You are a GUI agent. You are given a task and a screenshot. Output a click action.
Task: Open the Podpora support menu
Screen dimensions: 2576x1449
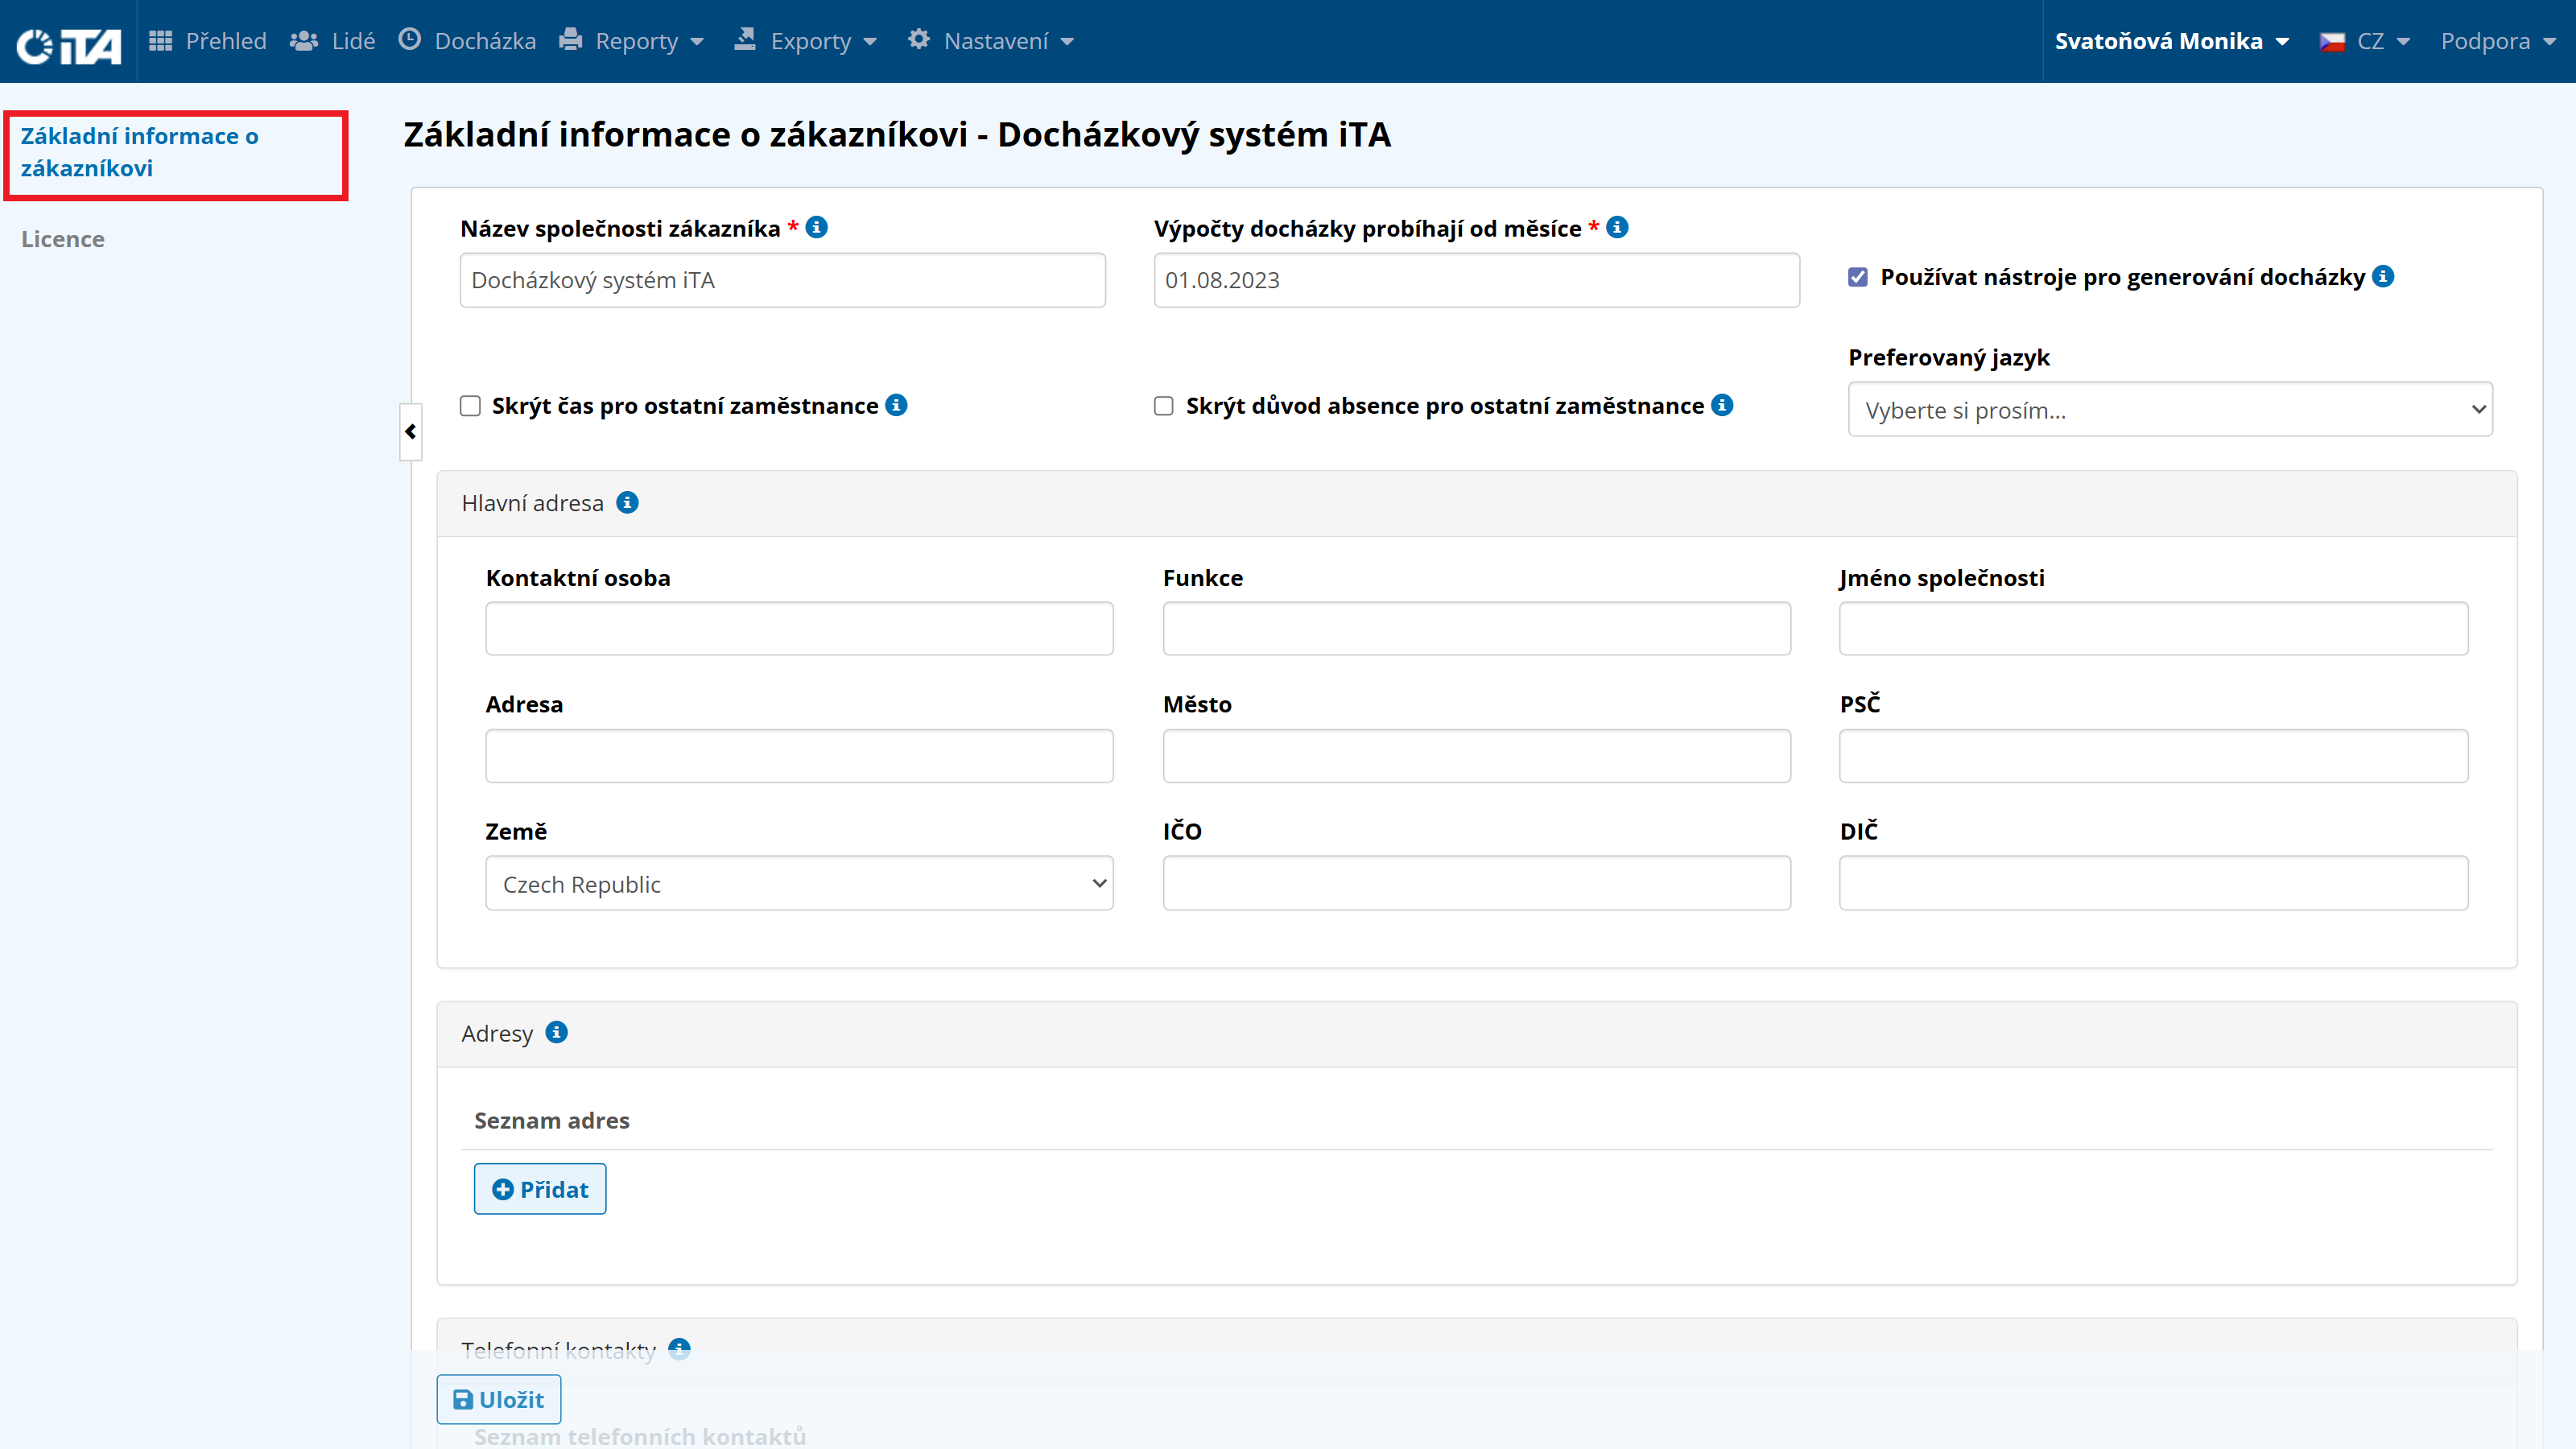tap(2498, 42)
